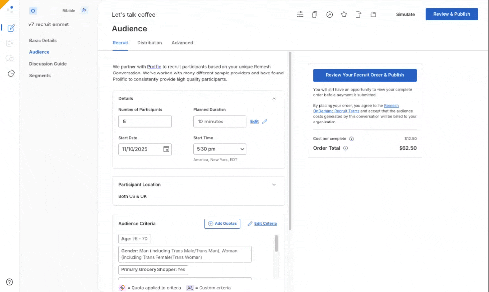Switch to the Distribution tab

coord(150,43)
